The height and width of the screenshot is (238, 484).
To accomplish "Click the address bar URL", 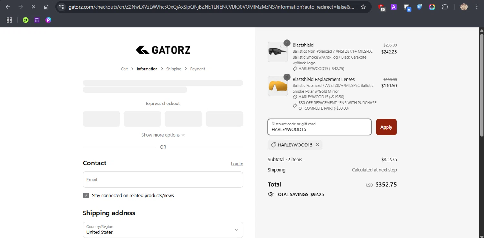I will (x=211, y=7).
